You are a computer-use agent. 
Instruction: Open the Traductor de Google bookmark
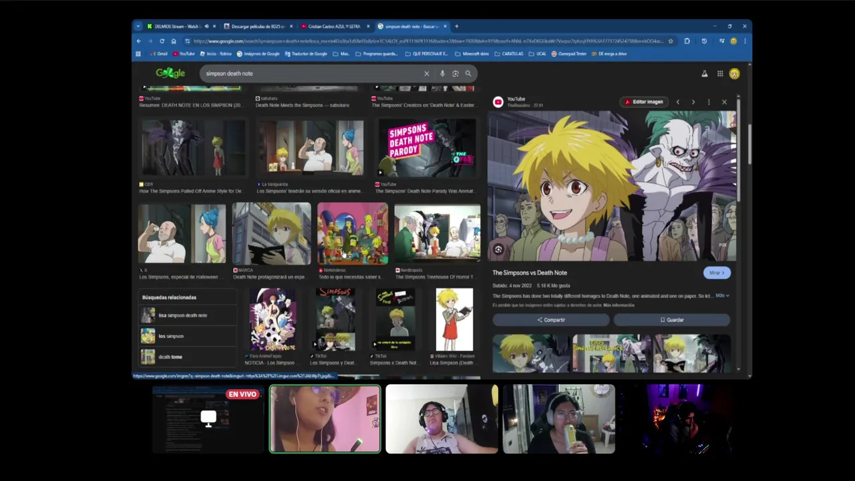click(306, 53)
